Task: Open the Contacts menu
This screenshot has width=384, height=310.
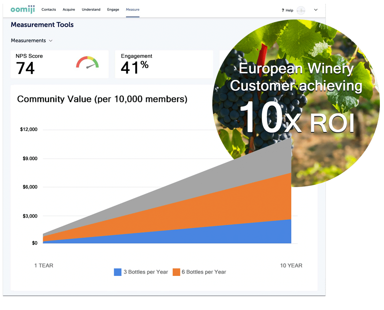Action: click(x=49, y=10)
